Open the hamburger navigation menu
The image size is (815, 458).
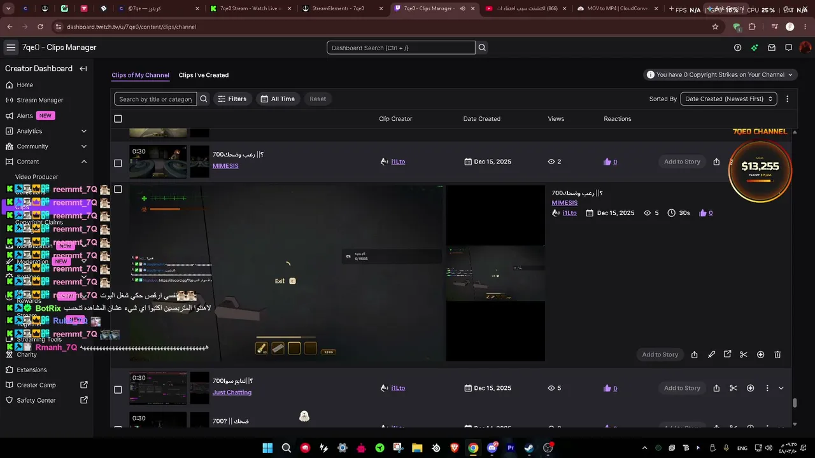point(11,48)
